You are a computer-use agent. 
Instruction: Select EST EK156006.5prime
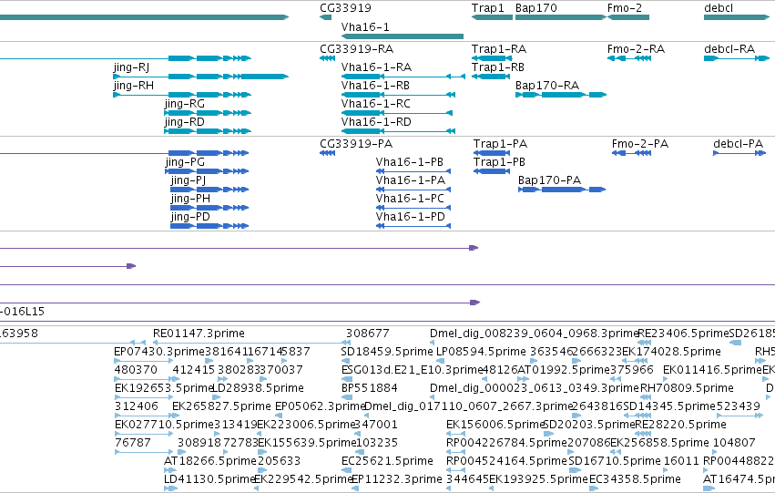(x=495, y=425)
